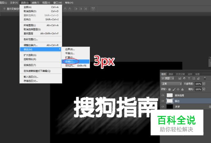
Task: Click the pixel layer filter icon
Action: coord(180,78)
